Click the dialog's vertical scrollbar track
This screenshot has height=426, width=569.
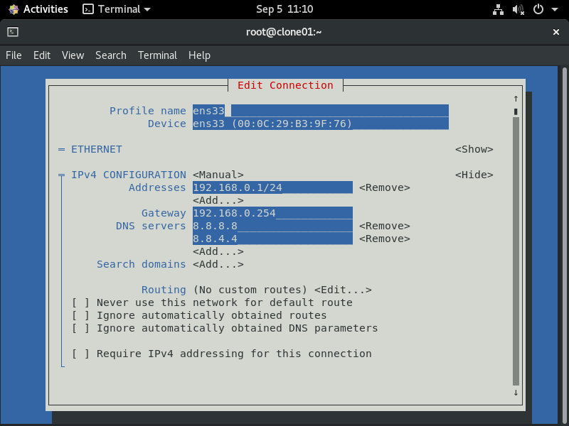[516, 251]
